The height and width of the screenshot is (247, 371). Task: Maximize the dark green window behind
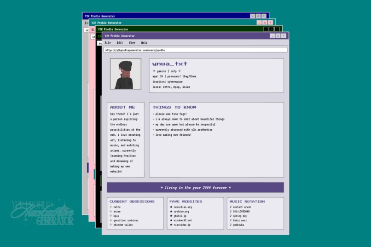[272, 29]
